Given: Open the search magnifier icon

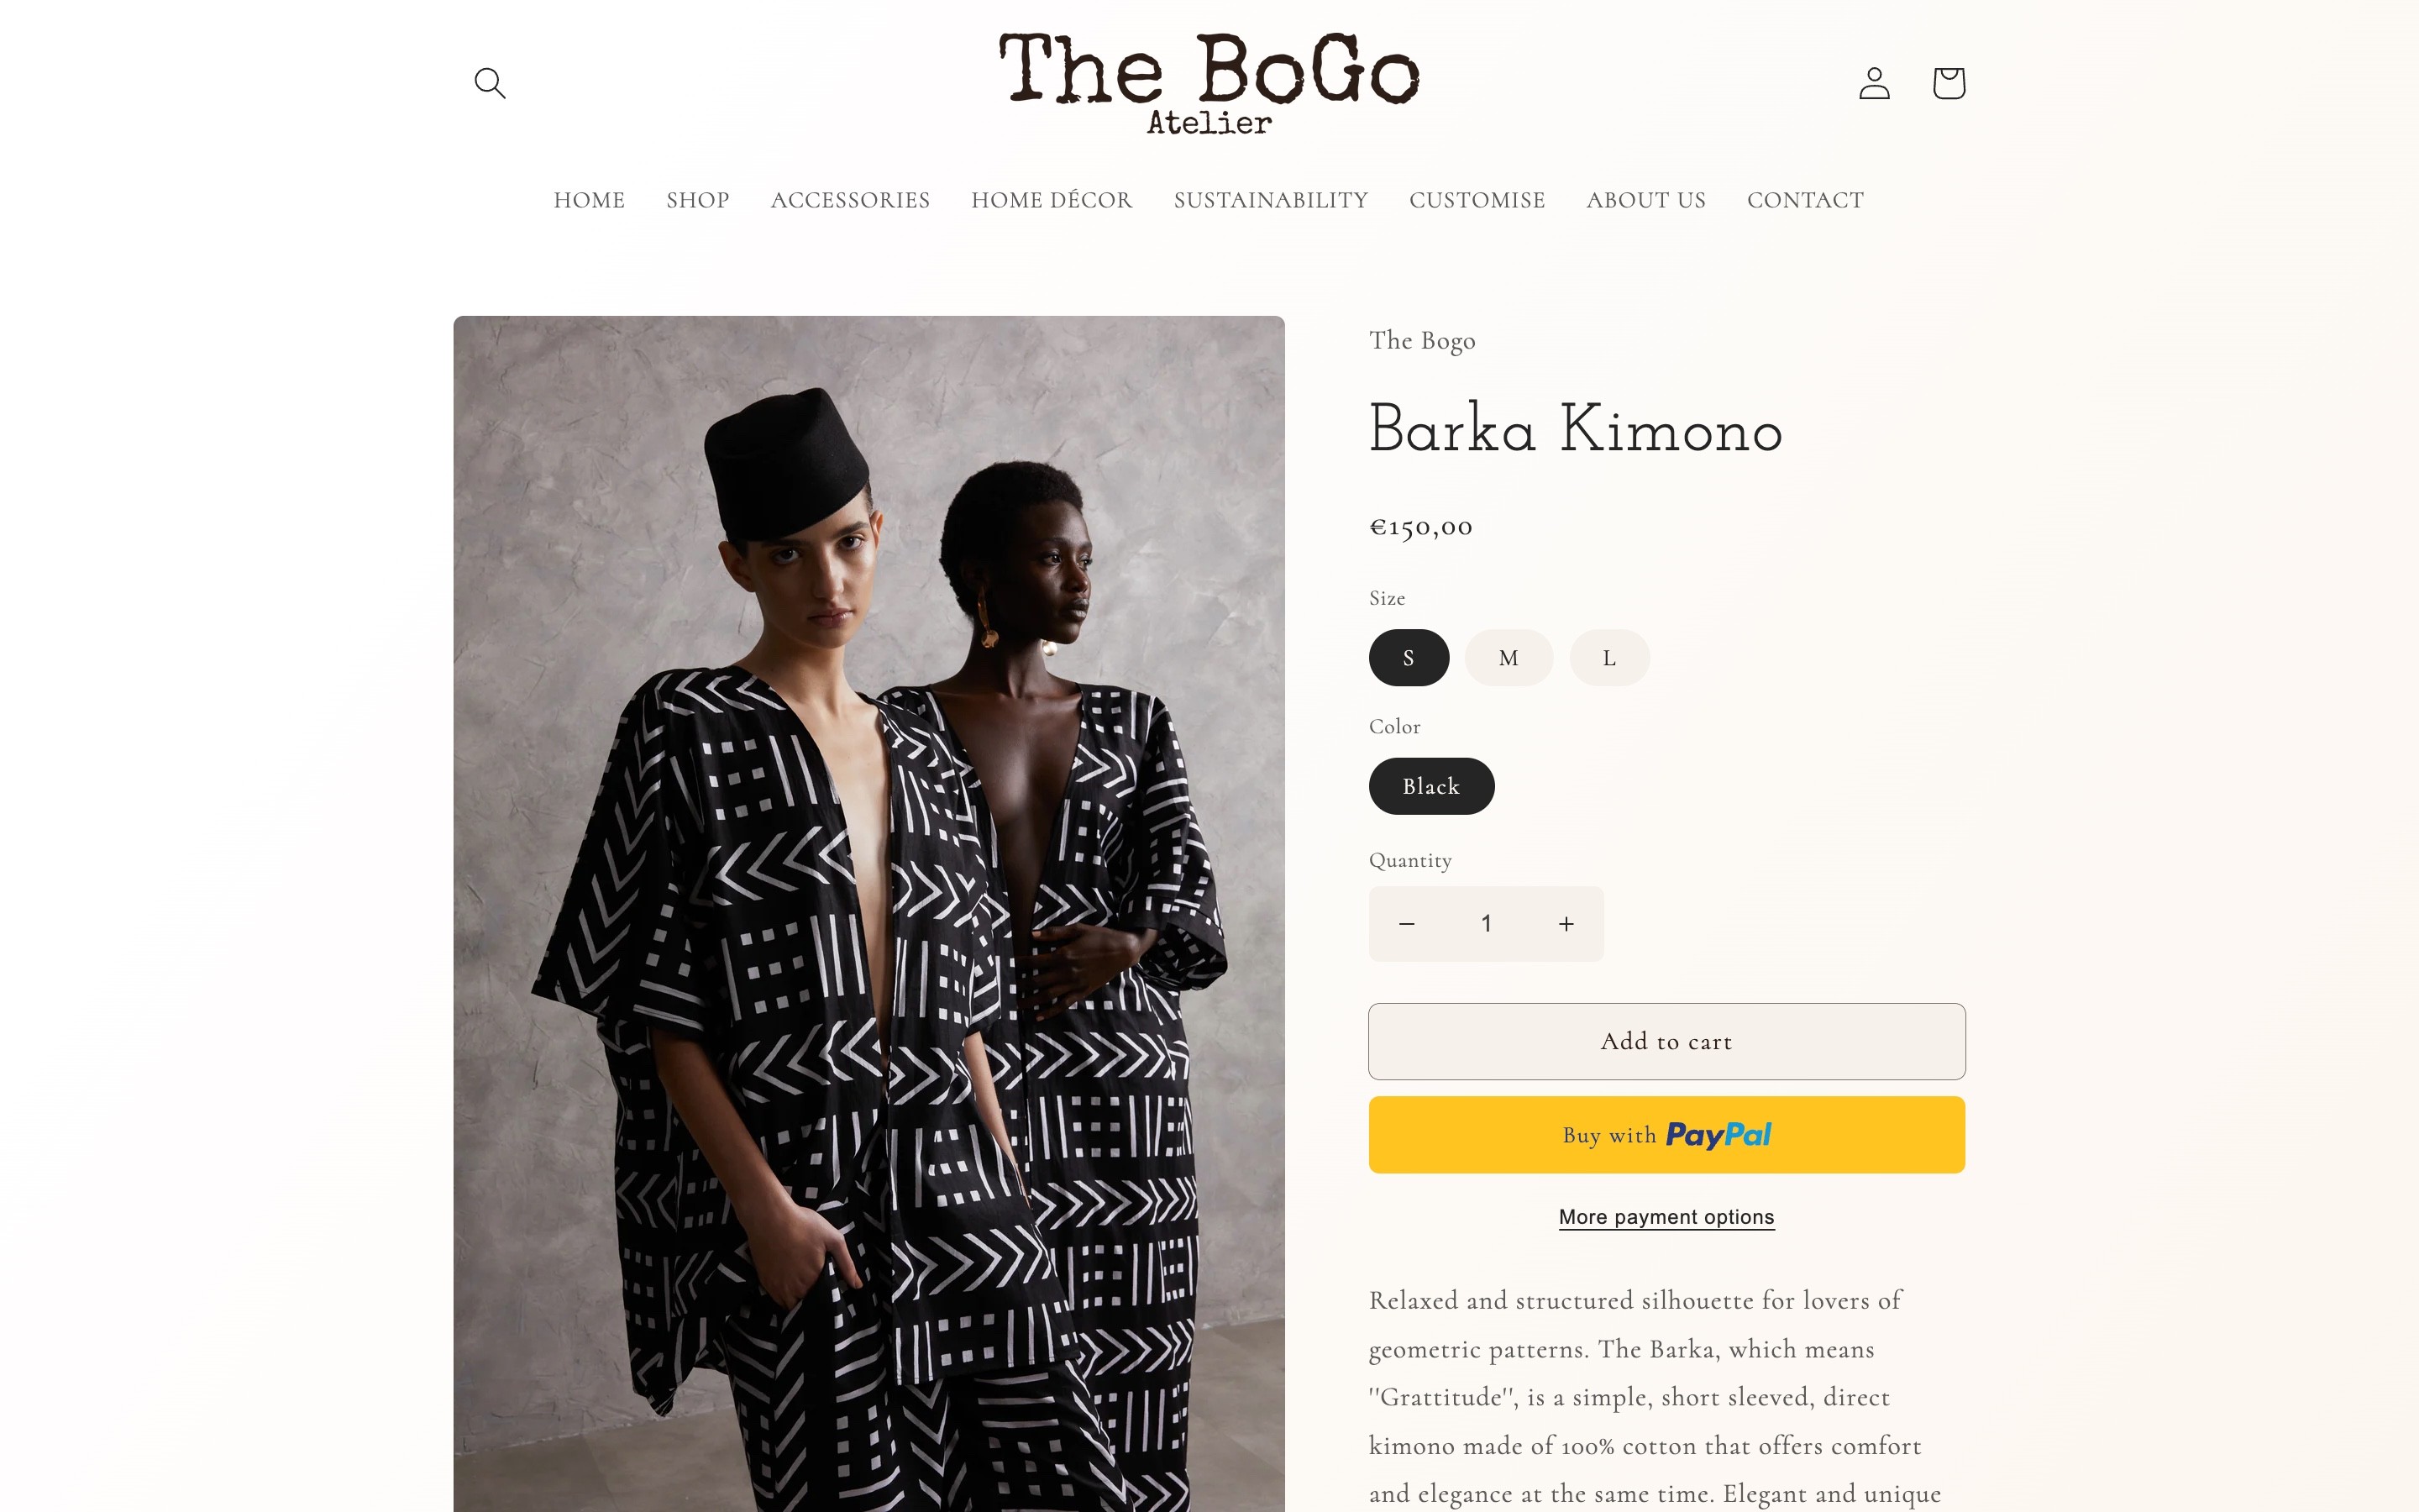Looking at the screenshot, I should [490, 83].
